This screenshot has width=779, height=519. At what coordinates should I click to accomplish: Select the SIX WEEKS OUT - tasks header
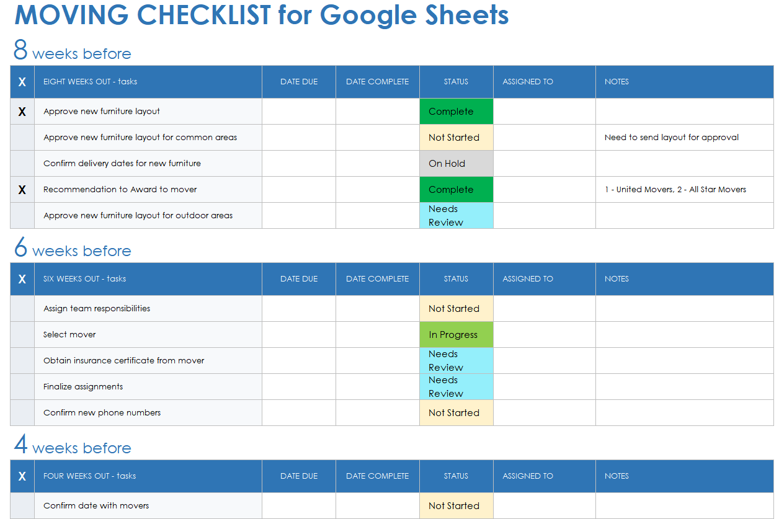click(x=85, y=279)
